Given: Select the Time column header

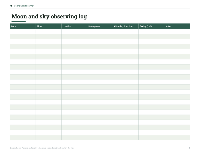Looking at the screenshot, I should [49, 26].
